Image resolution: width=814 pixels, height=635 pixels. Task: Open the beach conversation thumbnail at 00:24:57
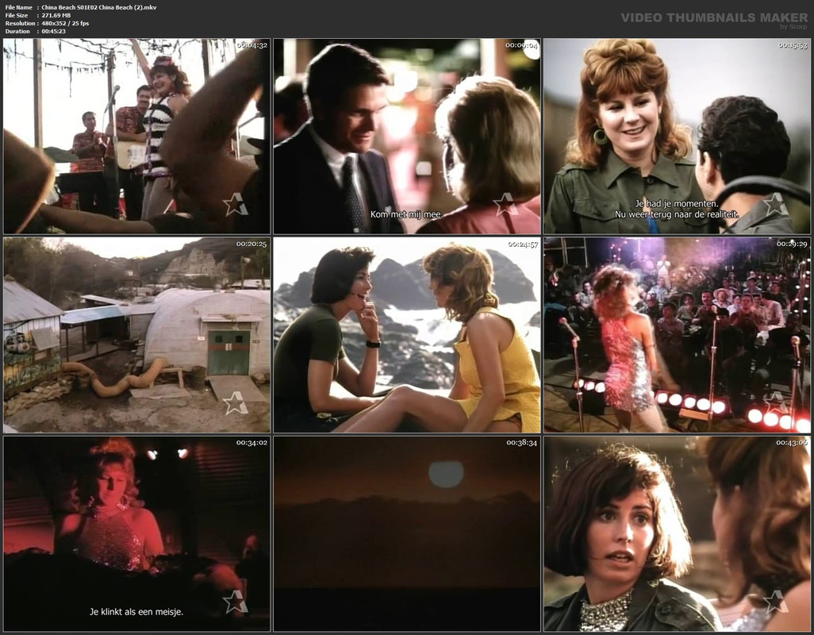(x=407, y=335)
